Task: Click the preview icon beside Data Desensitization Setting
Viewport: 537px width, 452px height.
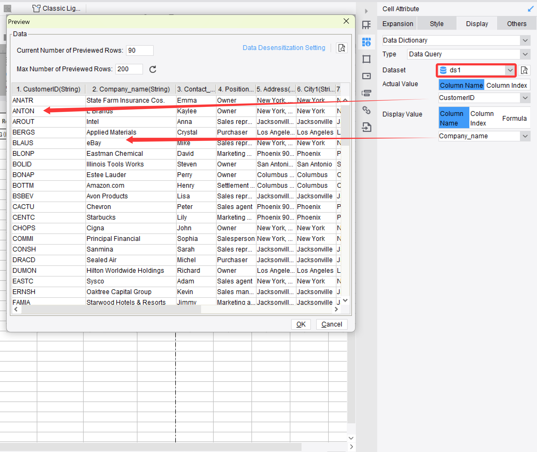Action: coord(342,48)
